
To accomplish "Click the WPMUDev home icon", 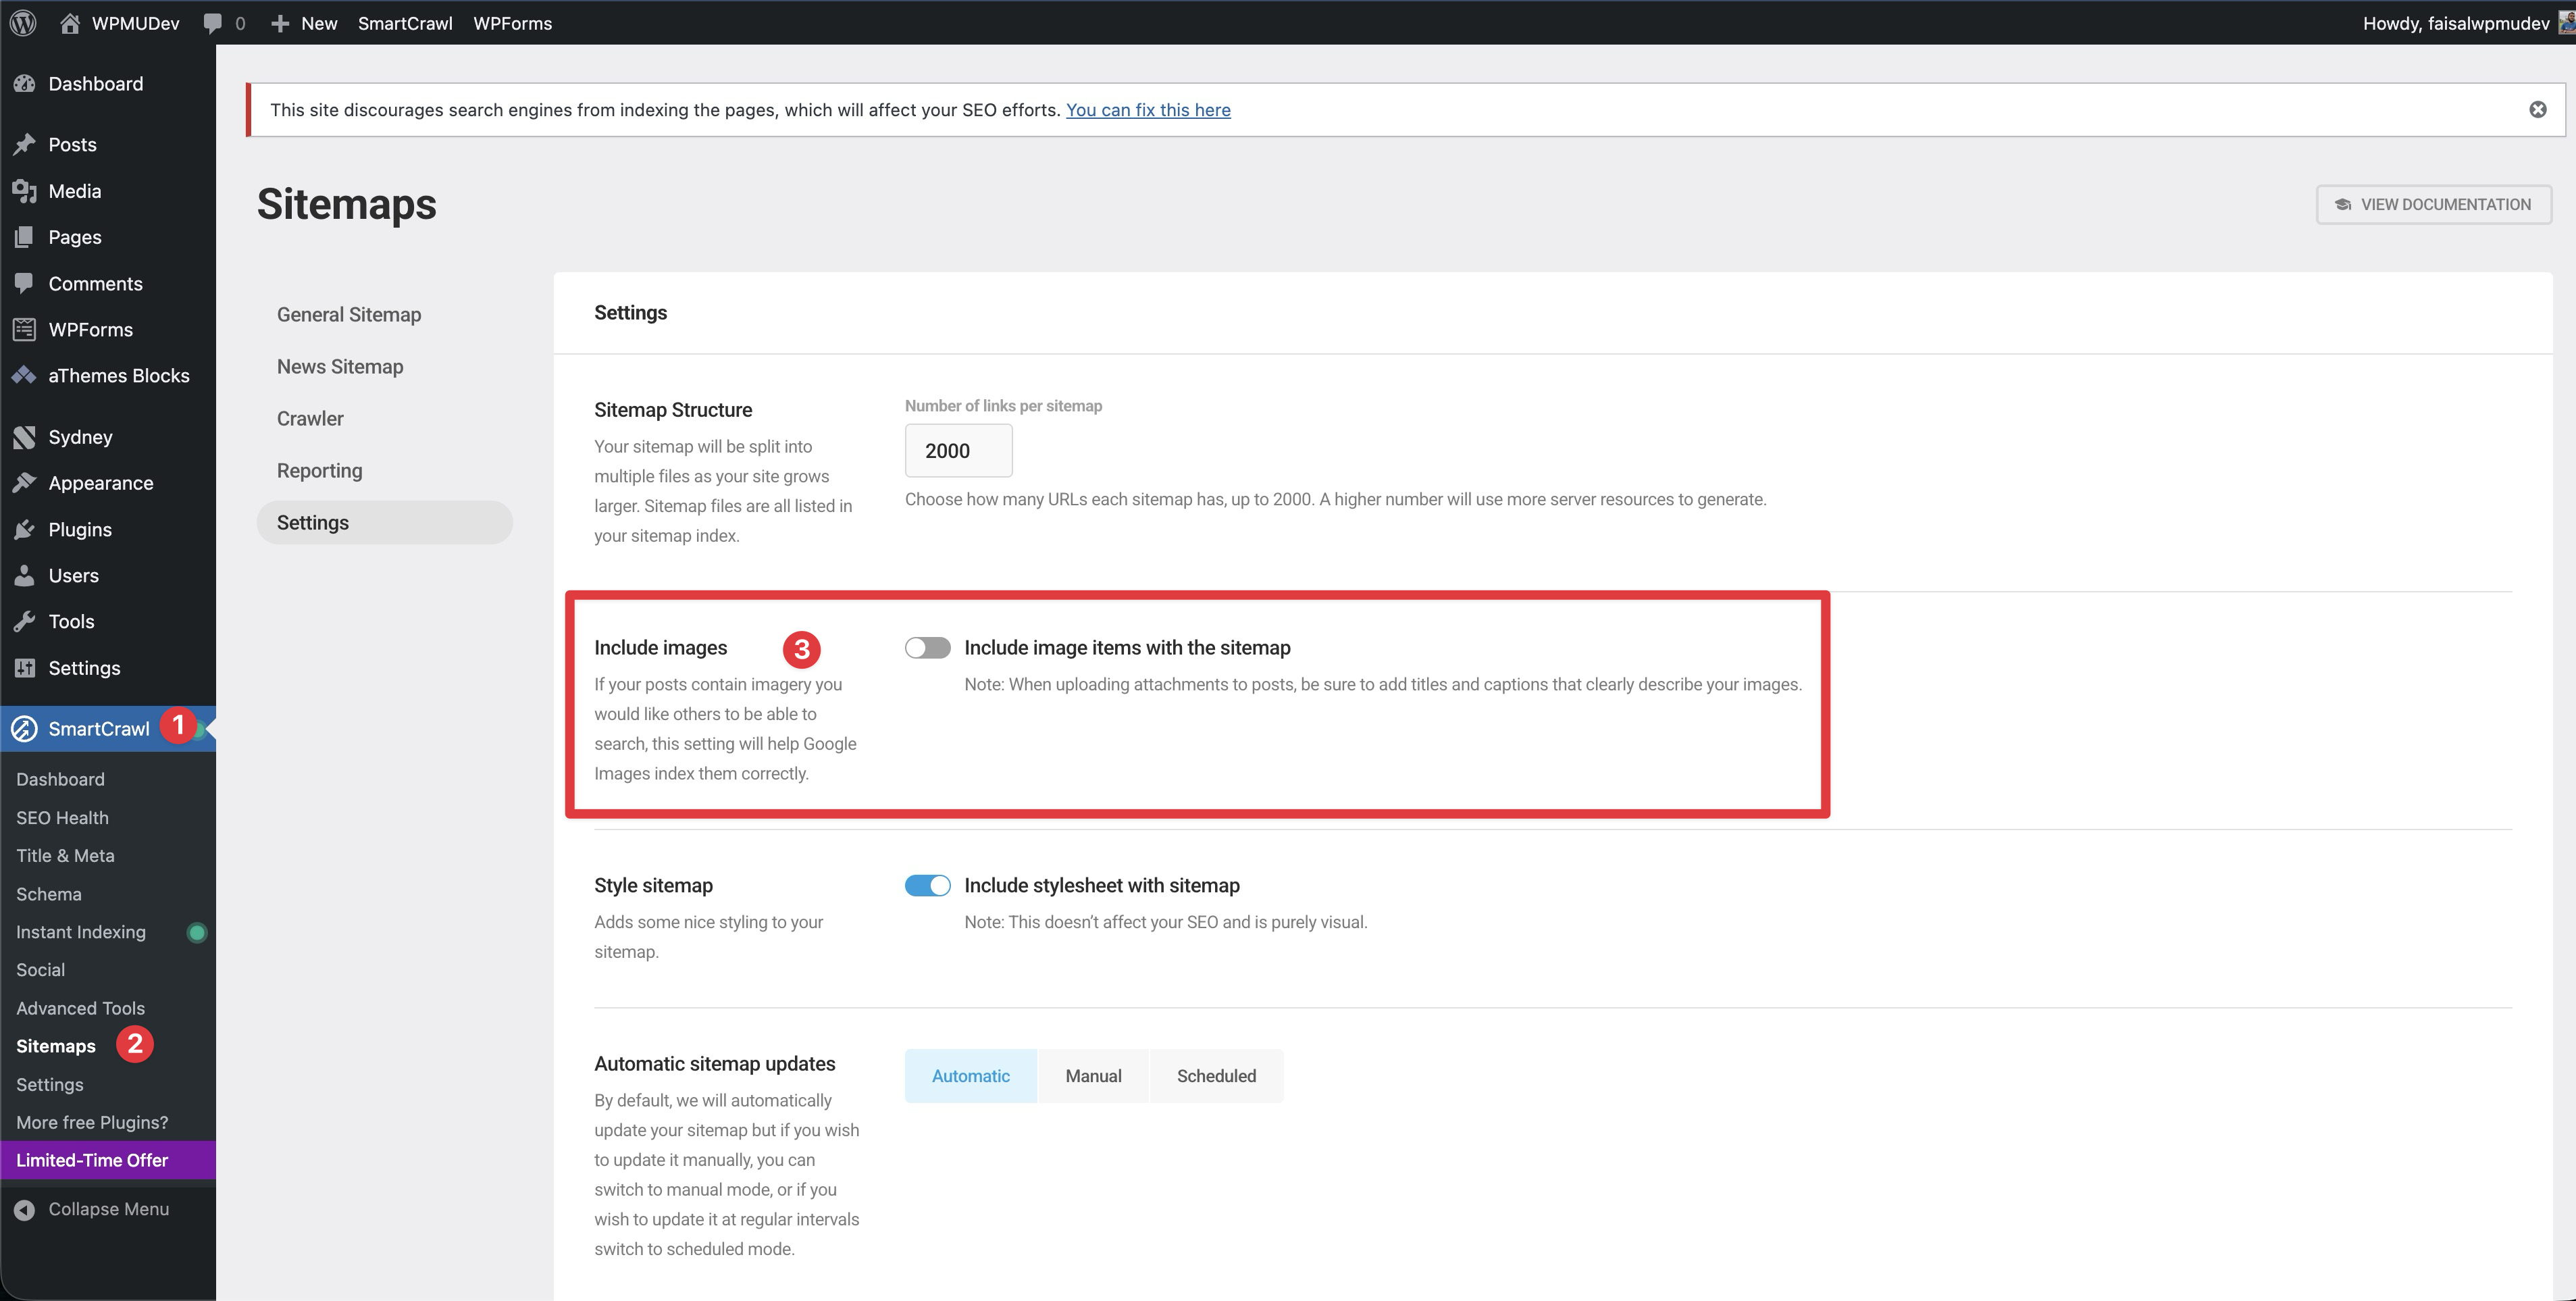I will [70, 23].
